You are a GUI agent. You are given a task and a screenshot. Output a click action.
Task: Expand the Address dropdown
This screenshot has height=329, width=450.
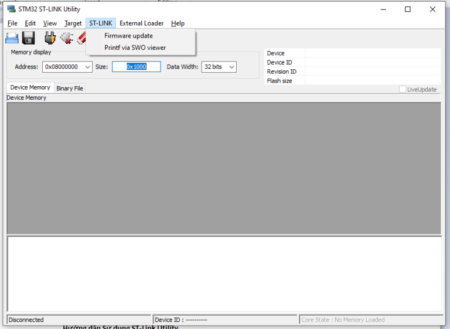pos(88,67)
